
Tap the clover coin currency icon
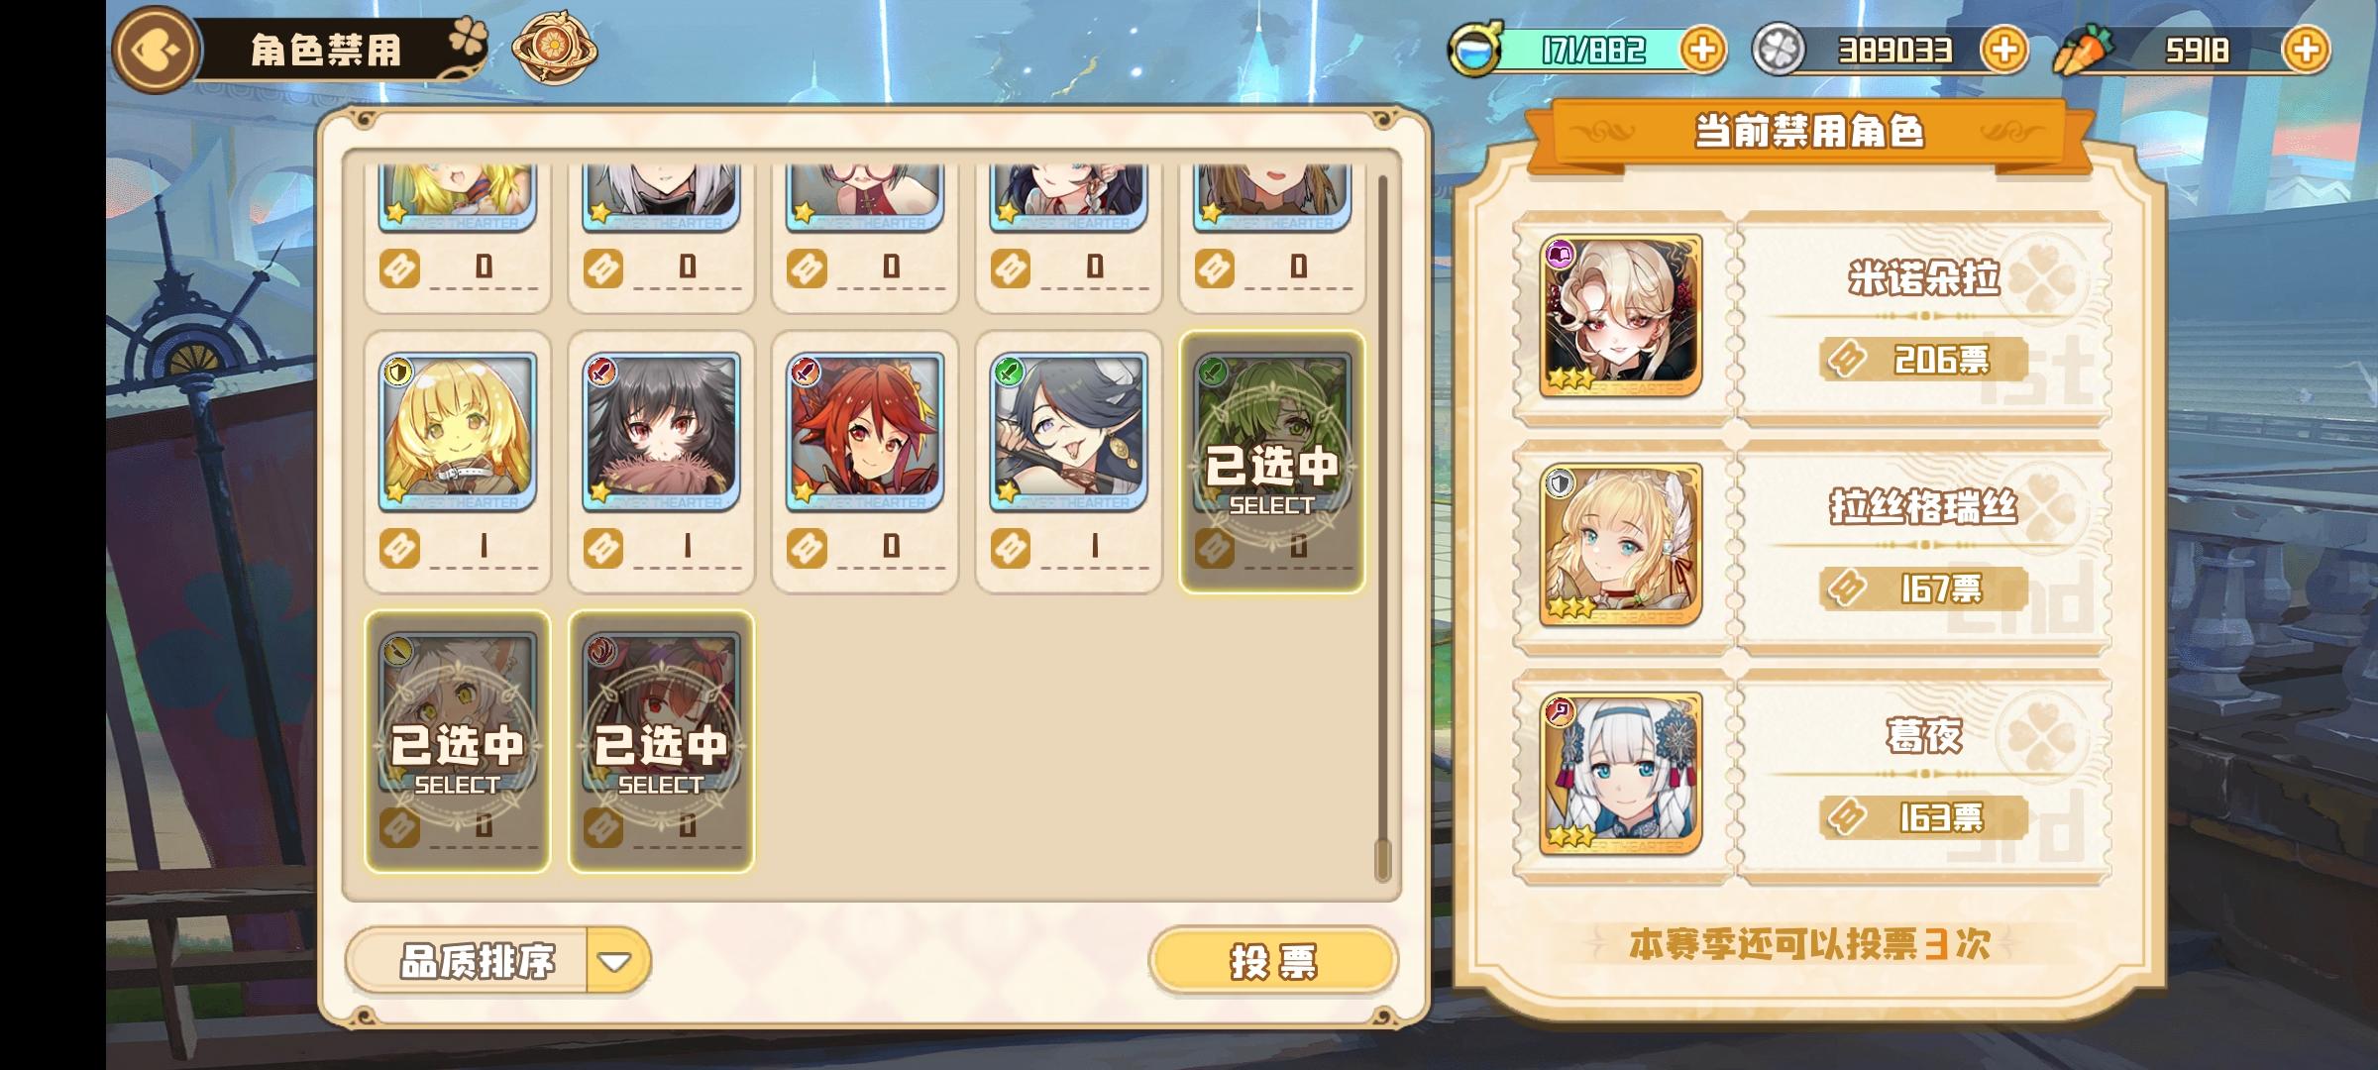[x=1779, y=50]
